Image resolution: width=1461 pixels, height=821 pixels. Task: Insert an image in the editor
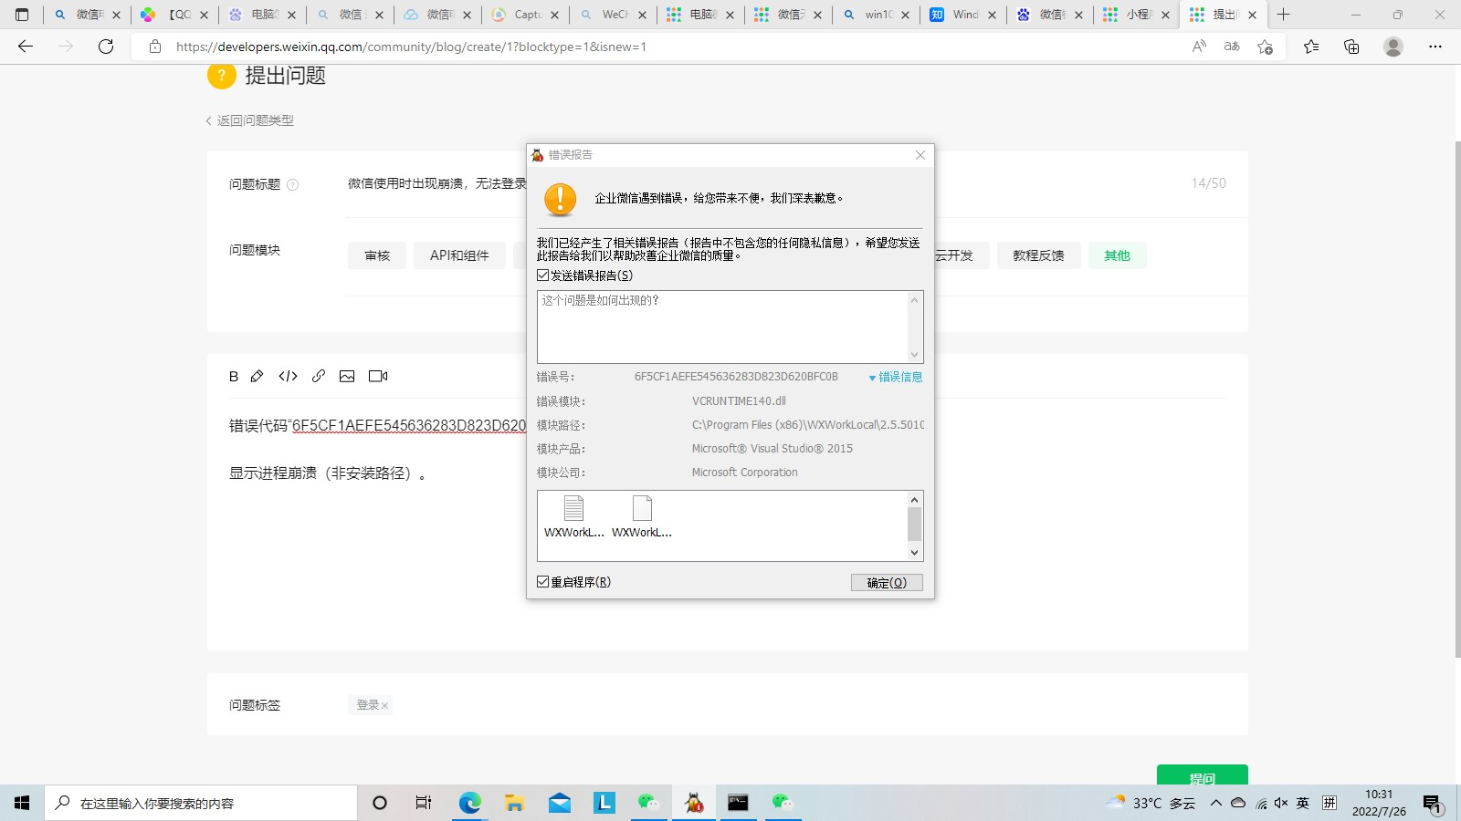point(347,376)
